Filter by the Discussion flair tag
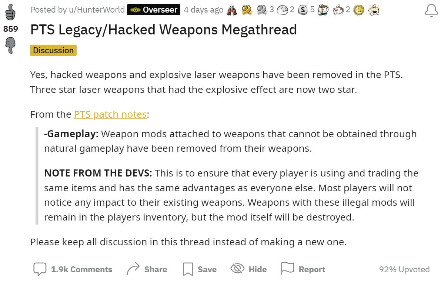 pyautogui.click(x=53, y=50)
